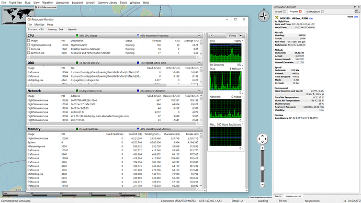
Task: Open the Views dropdown arrow
Action: (x=241, y=36)
